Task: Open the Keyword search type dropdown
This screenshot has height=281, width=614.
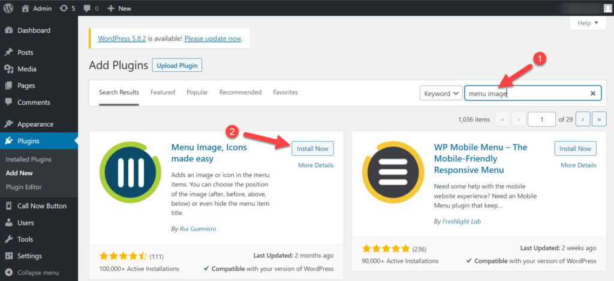Action: pyautogui.click(x=441, y=94)
